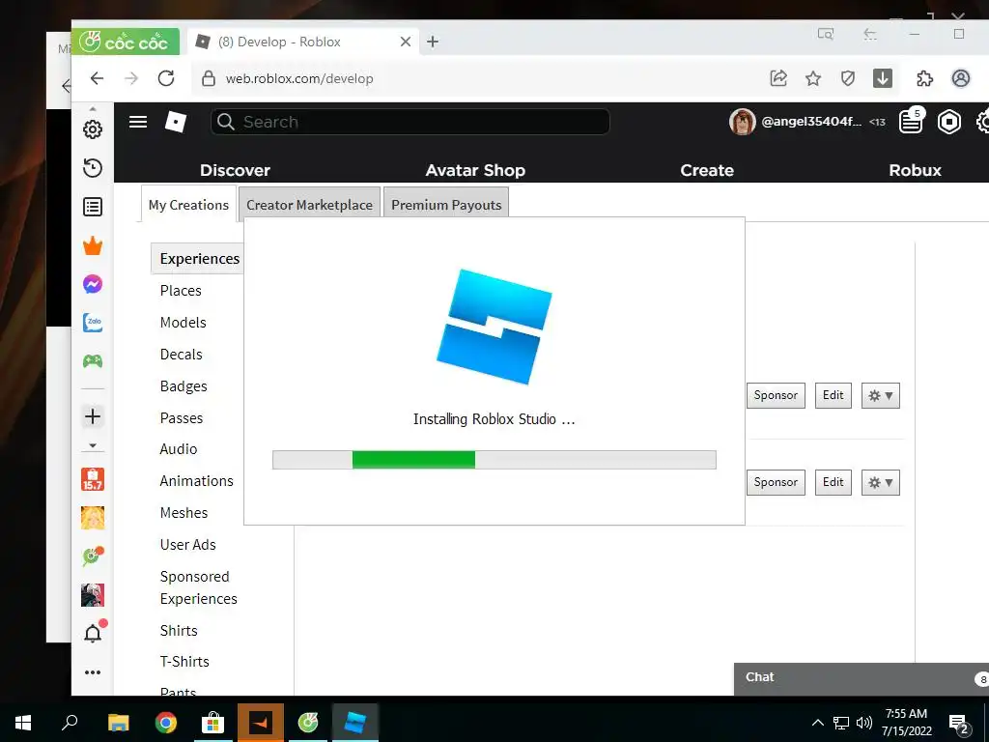Open Messenger from the sidebar
Image resolution: width=989 pixels, height=742 pixels.
coord(93,284)
